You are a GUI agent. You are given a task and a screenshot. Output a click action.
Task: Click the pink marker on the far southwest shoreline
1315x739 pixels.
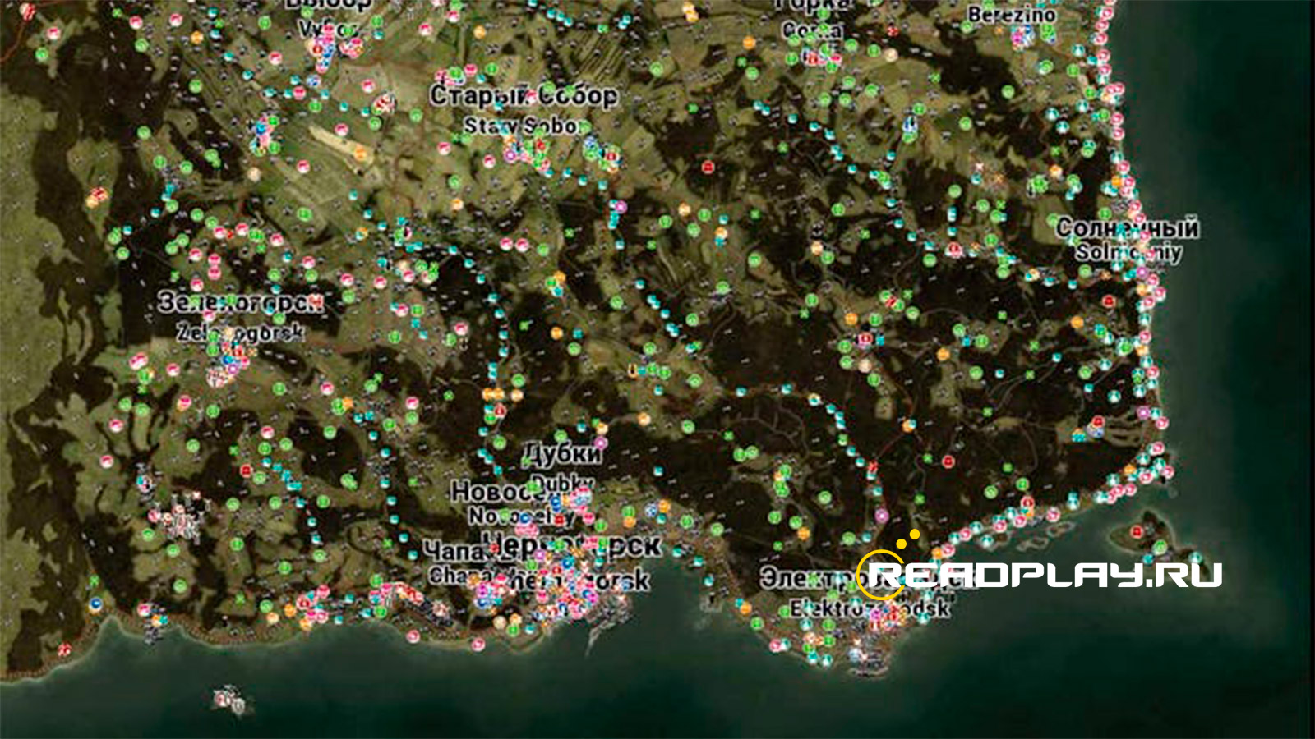pyautogui.click(x=64, y=649)
